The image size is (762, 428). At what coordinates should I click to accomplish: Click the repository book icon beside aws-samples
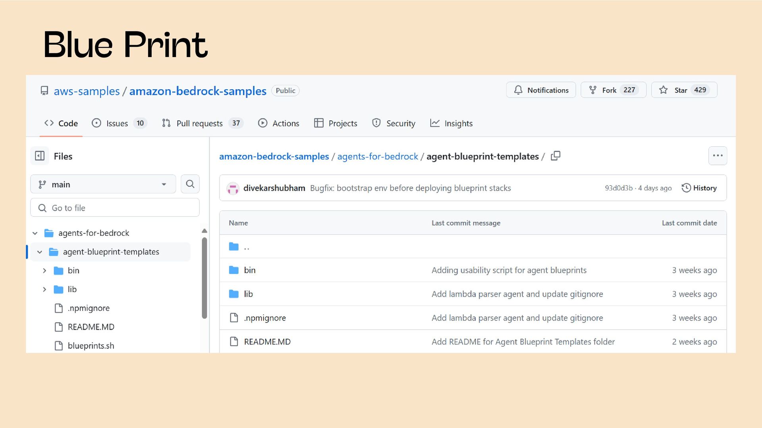(x=44, y=91)
